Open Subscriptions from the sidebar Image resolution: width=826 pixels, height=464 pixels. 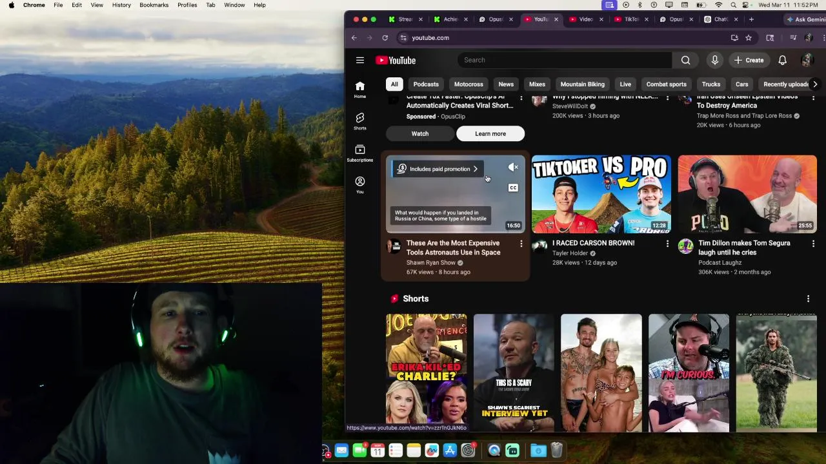click(x=360, y=153)
